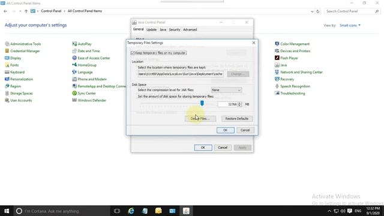Switch to General tab in Java Control Panel
384x216 pixels.
pyautogui.click(x=138, y=29)
